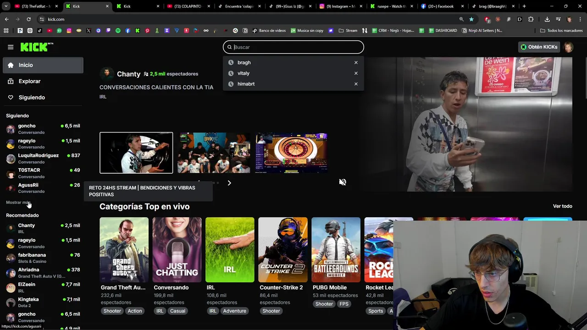This screenshot has width=587, height=330.
Task: Open Banco de videos bookmark
Action: (x=269, y=31)
